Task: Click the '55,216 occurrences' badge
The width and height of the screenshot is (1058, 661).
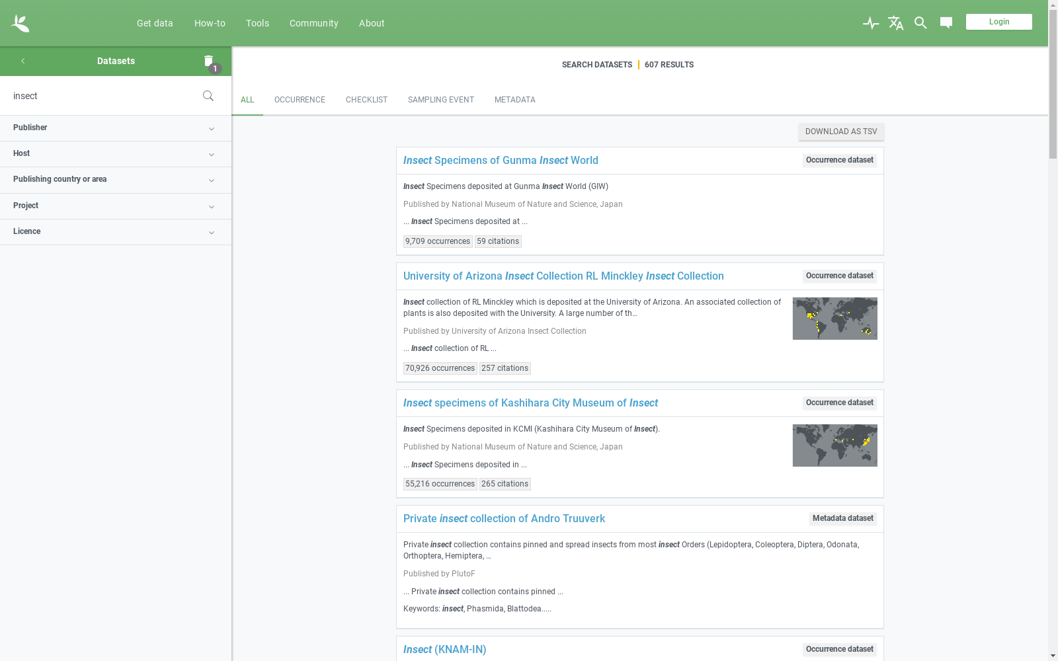Action: point(440,485)
